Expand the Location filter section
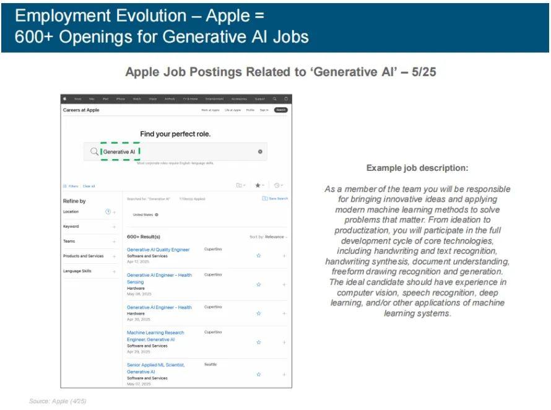 tap(114, 212)
